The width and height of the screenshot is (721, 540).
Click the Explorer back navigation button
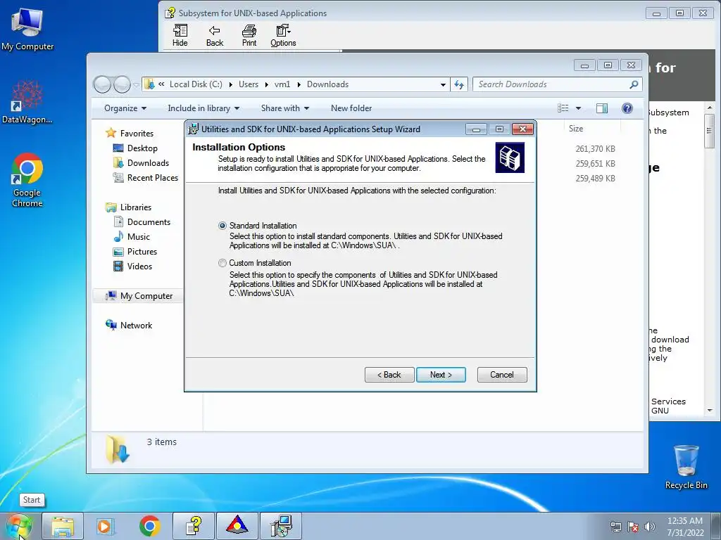(102, 84)
